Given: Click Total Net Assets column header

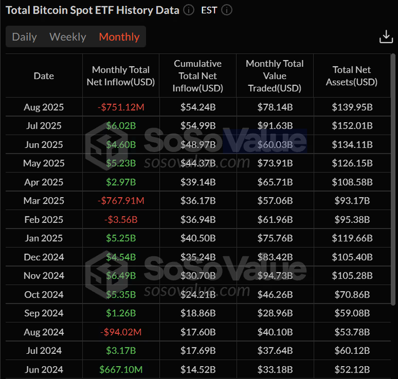Looking at the screenshot, I should (352, 76).
